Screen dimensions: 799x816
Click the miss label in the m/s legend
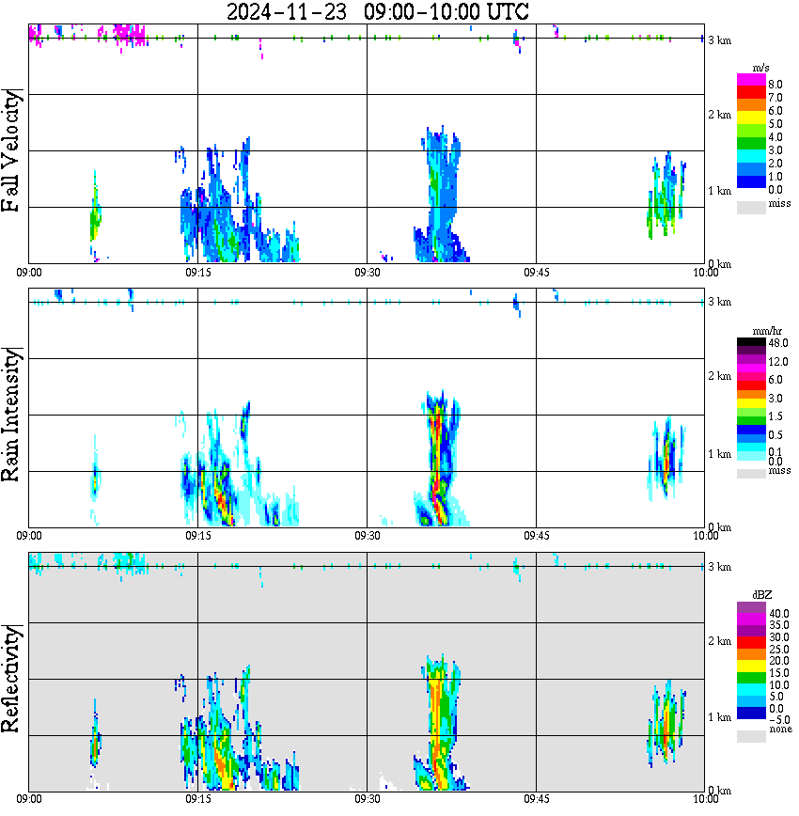(x=779, y=203)
